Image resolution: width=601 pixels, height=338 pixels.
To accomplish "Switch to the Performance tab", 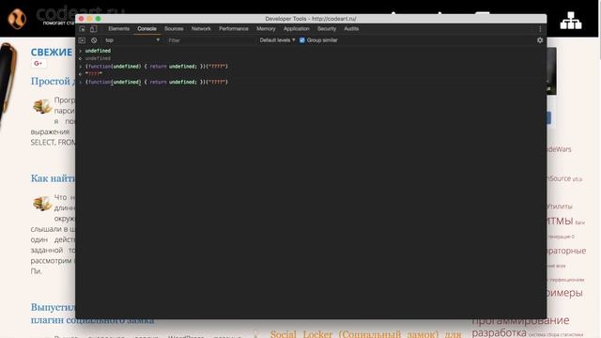I will [234, 29].
